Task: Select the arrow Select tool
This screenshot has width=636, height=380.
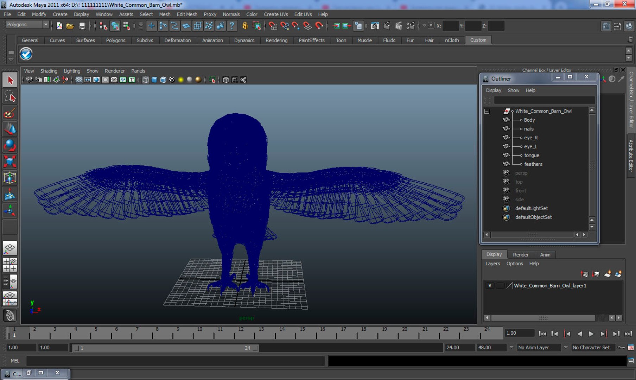Action: (10, 80)
